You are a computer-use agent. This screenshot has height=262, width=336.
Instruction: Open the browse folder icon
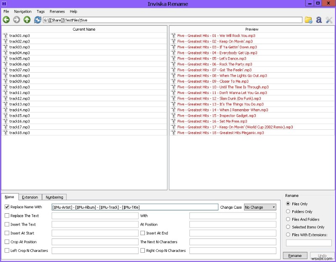(309, 20)
